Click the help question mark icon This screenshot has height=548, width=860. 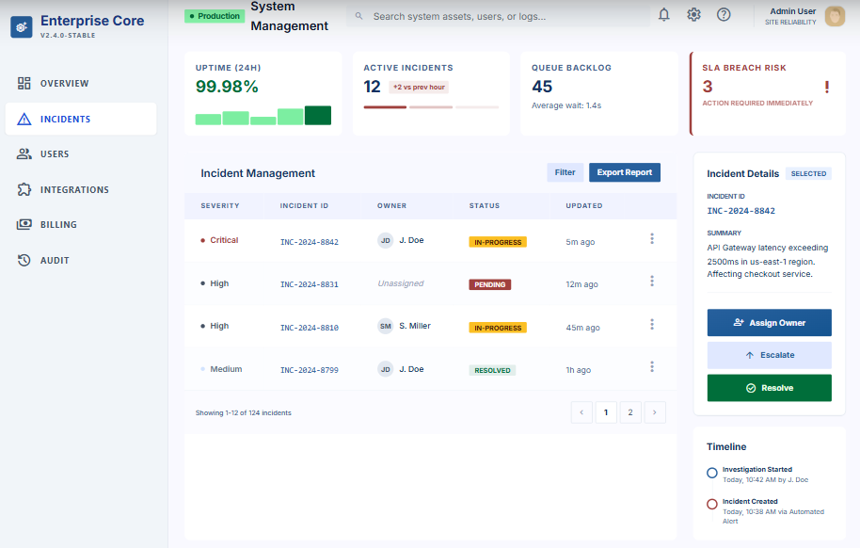(x=724, y=14)
